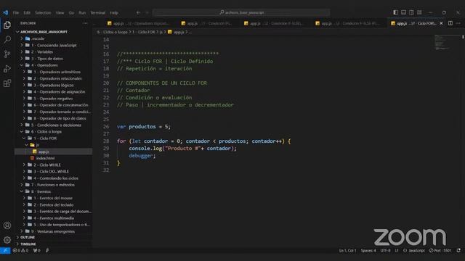Open the Go menu
The height and width of the screenshot is (261, 465).
point(71,13)
